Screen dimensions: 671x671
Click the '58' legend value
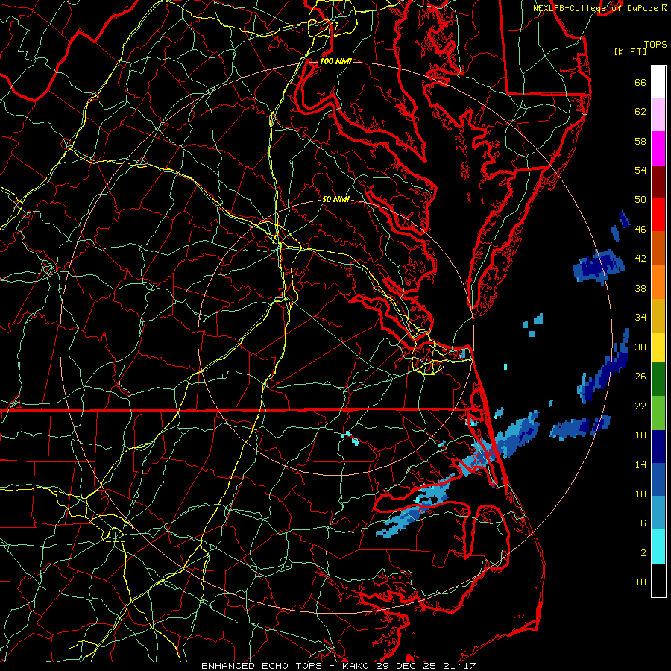(x=640, y=141)
